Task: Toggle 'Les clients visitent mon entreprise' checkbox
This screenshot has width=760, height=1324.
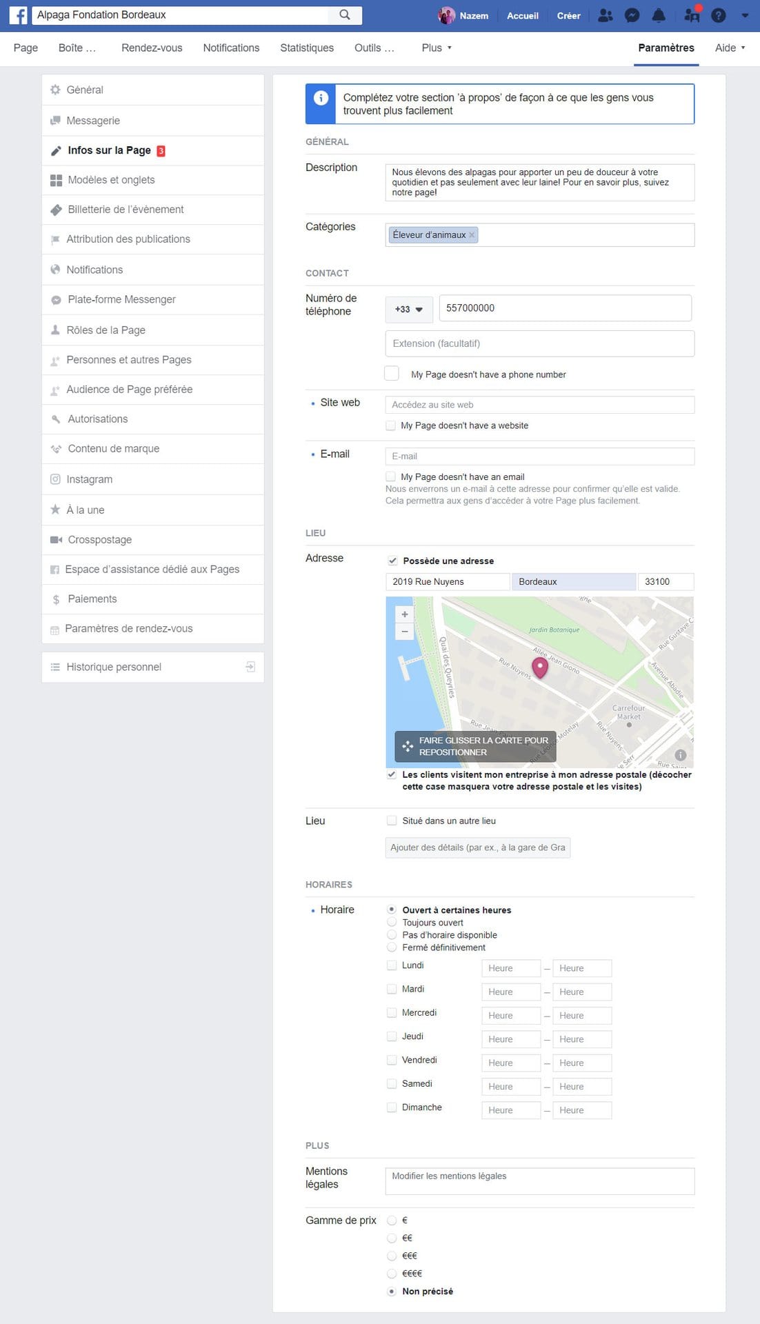Action: coord(392,774)
